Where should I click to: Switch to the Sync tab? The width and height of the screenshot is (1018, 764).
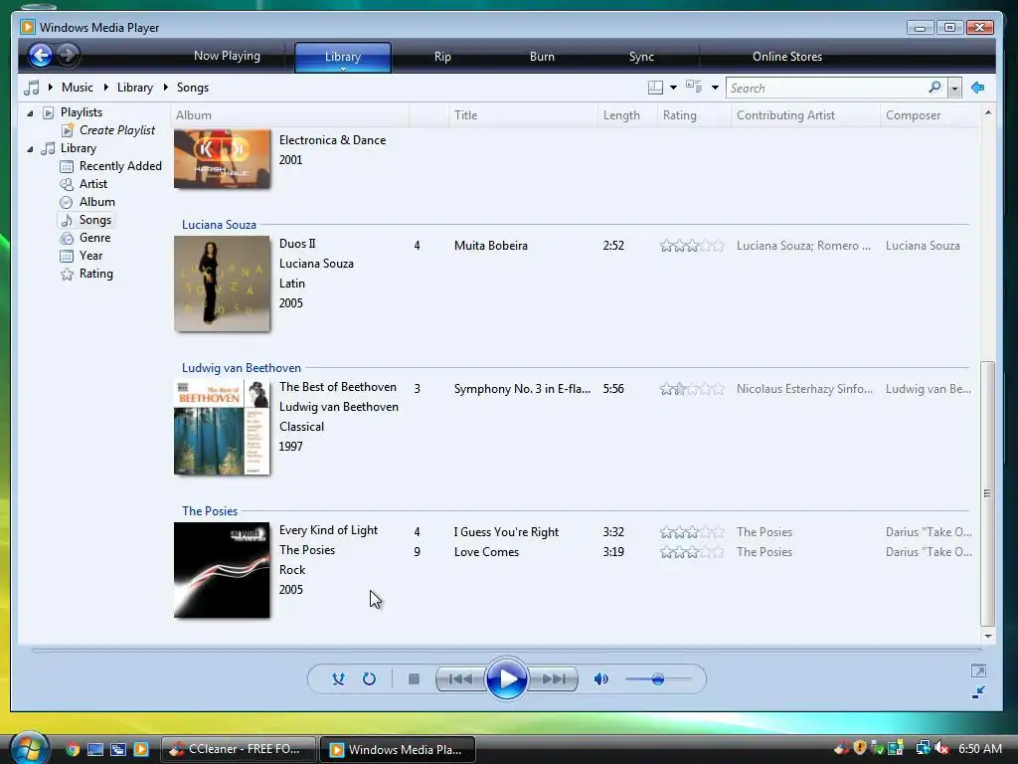[641, 57]
